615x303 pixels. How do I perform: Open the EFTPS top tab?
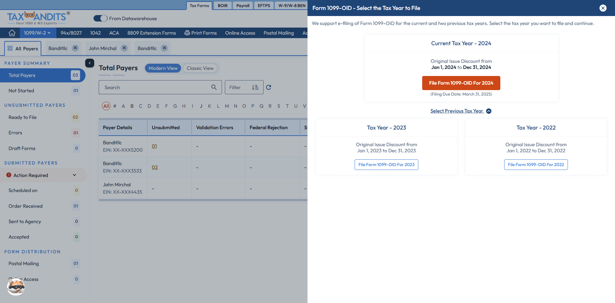click(264, 5)
